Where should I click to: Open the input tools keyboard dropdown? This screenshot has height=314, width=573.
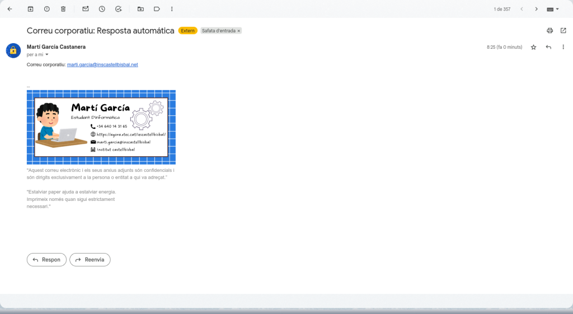553,9
